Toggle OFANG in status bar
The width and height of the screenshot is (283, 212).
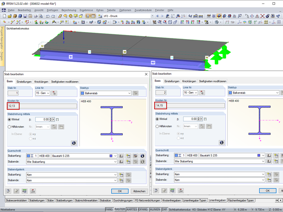[143, 209]
